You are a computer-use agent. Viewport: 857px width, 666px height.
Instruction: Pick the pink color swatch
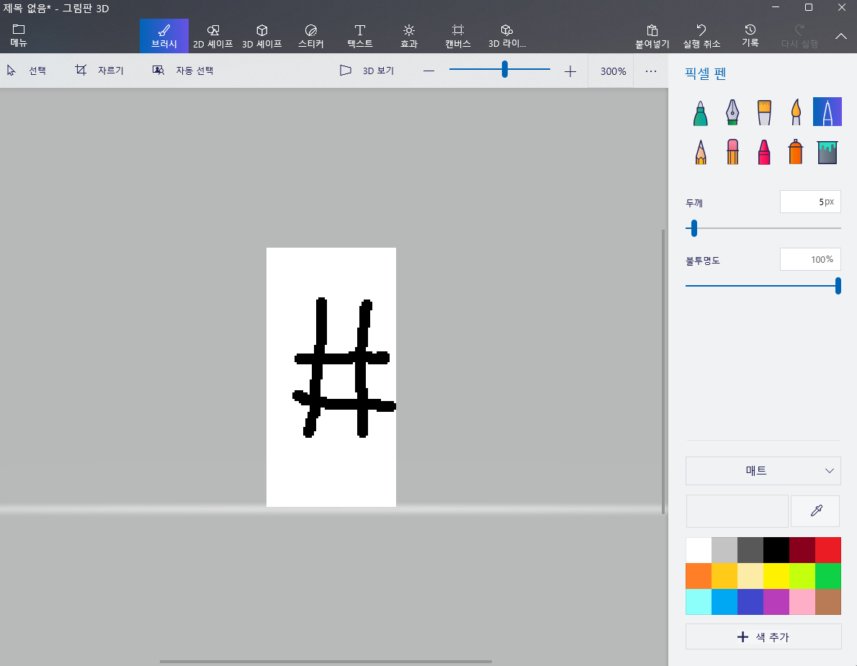(x=802, y=601)
